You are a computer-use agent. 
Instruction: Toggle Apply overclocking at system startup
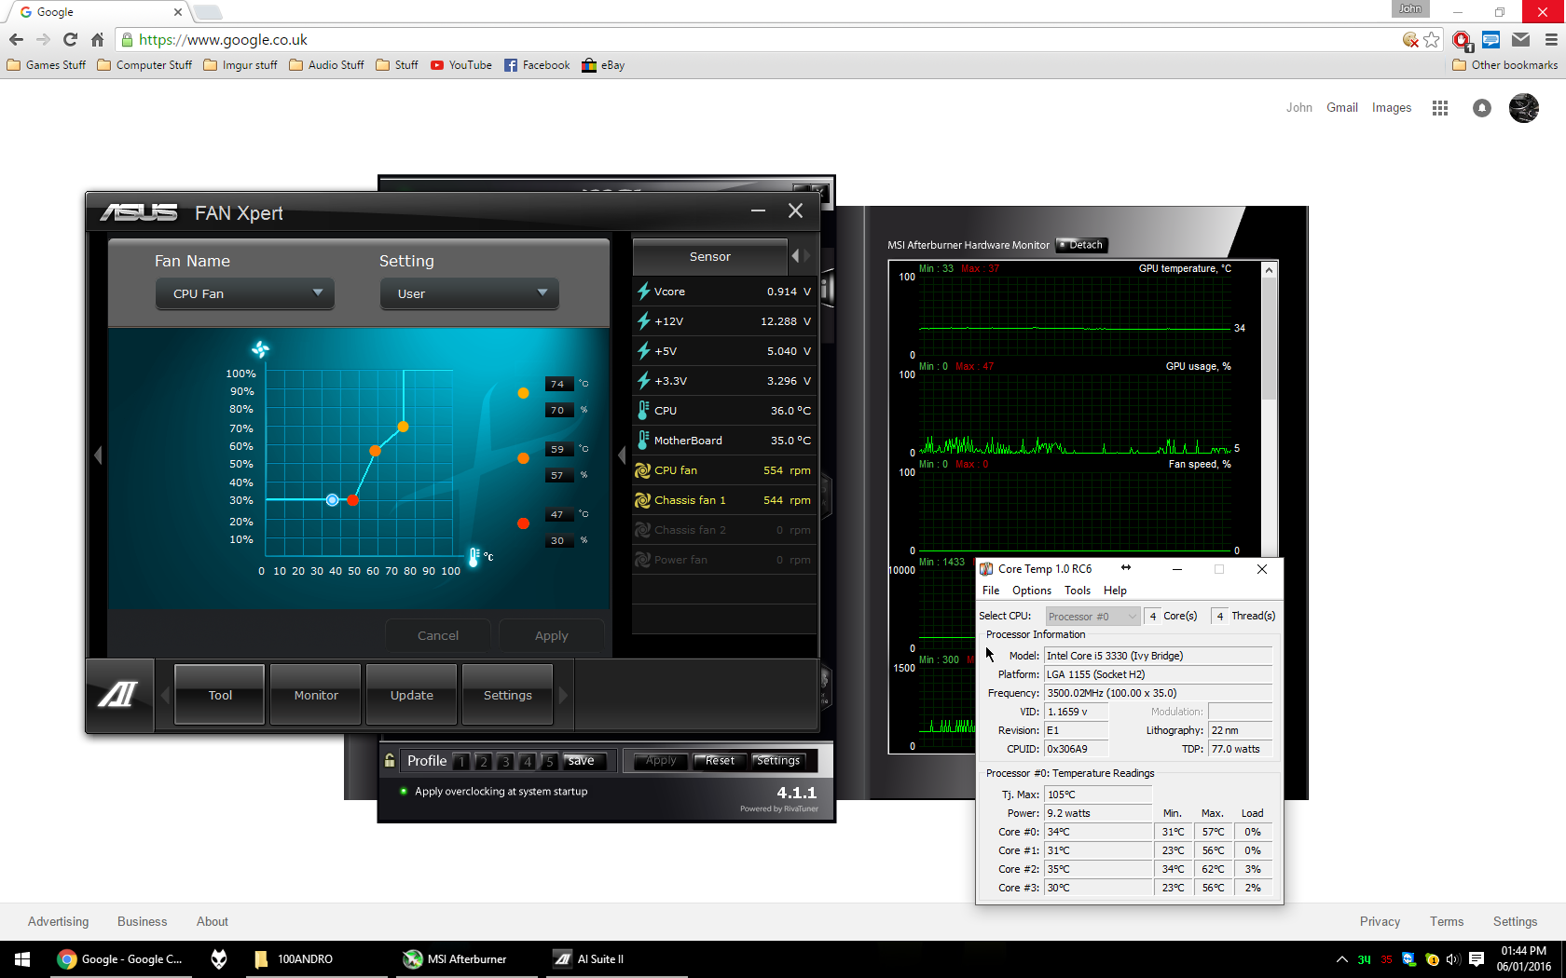point(404,791)
